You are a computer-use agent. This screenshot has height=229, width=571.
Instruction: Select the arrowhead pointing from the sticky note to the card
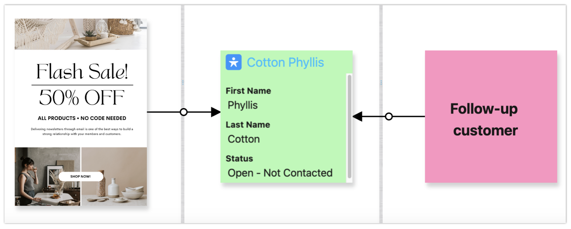click(358, 117)
